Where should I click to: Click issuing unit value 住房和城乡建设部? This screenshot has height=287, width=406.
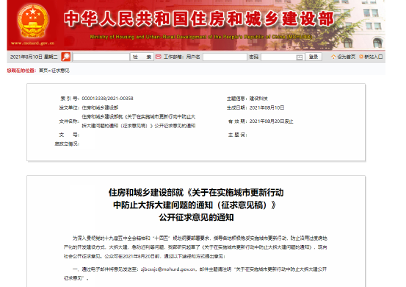pyautogui.click(x=100, y=107)
